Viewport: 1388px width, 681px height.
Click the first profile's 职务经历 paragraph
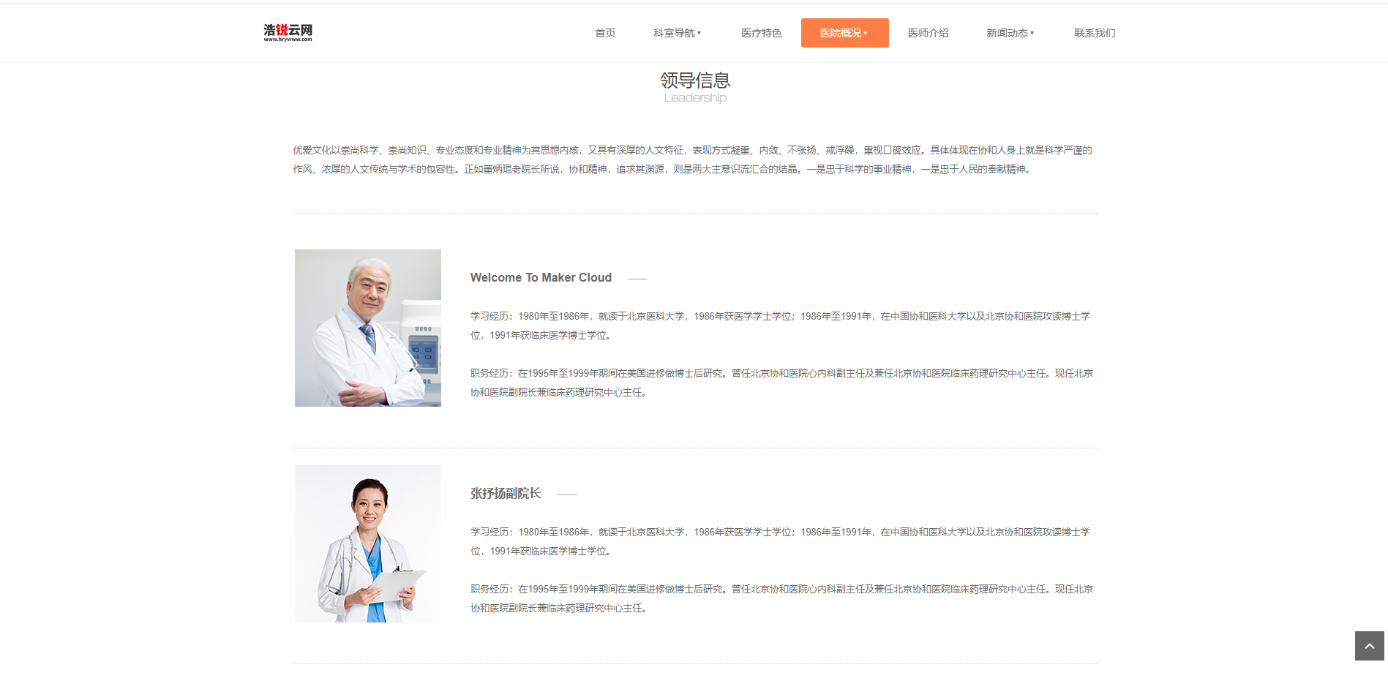(x=781, y=383)
